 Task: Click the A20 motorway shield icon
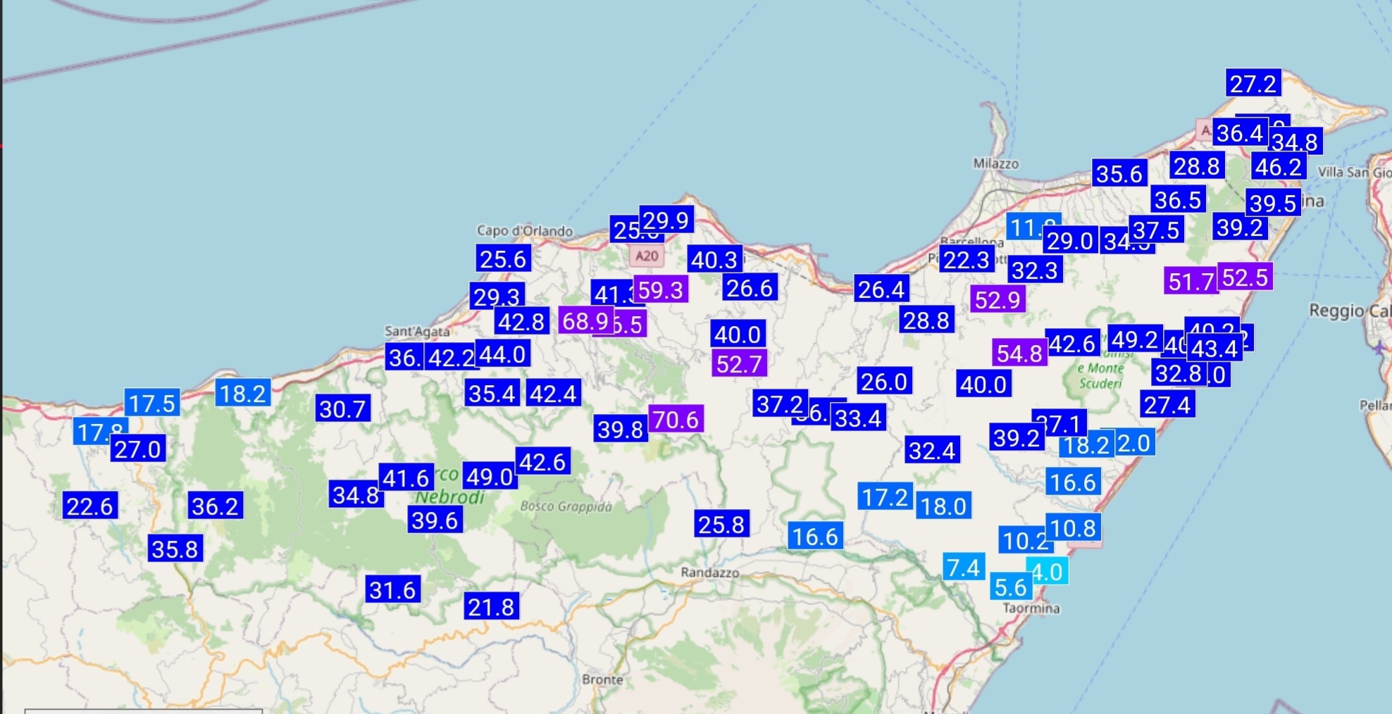point(646,256)
